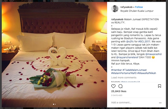
Task: Open comments with the speech bubble icon
Action: point(120,86)
